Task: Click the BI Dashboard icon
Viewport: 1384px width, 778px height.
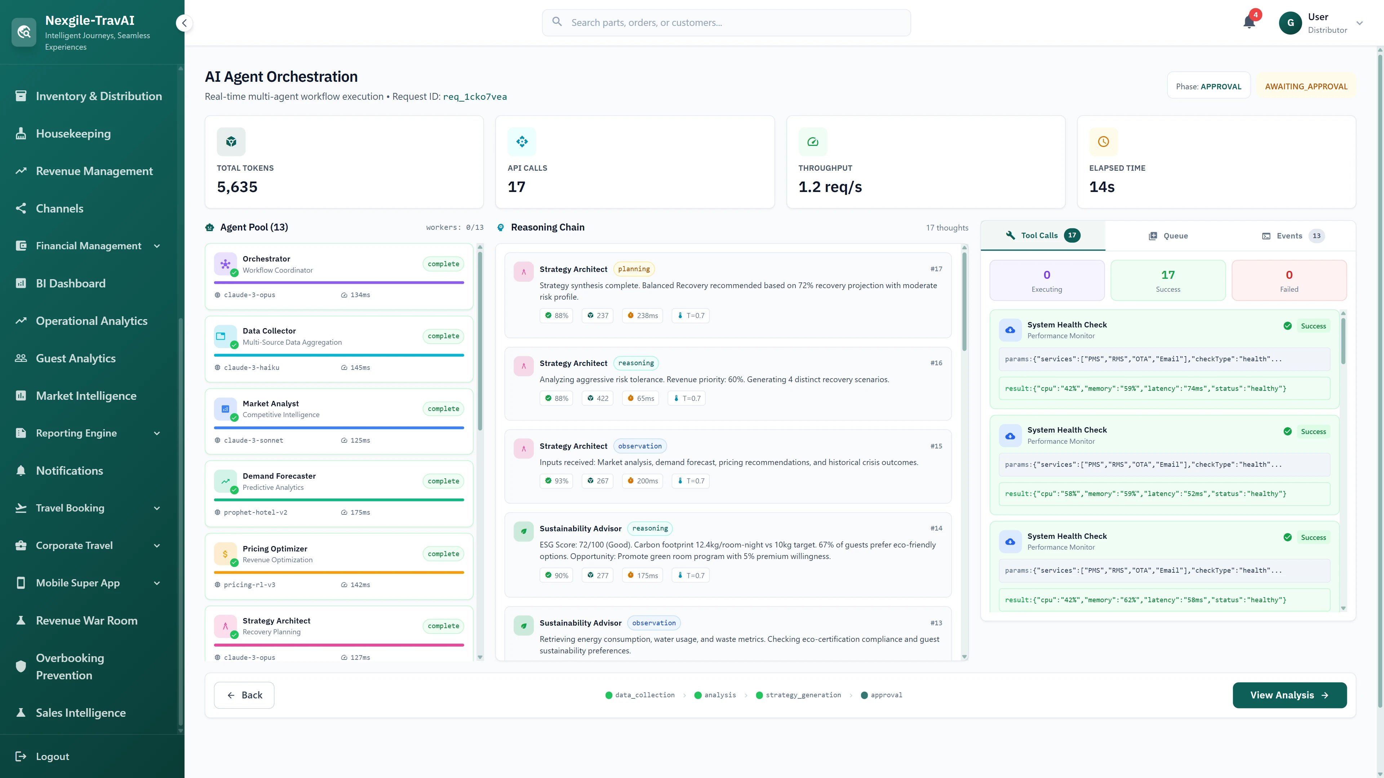Action: tap(21, 283)
